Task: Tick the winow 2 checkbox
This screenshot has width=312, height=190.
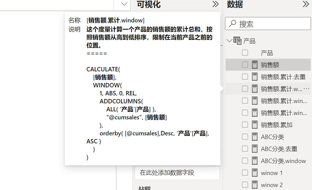Action: point(245,185)
